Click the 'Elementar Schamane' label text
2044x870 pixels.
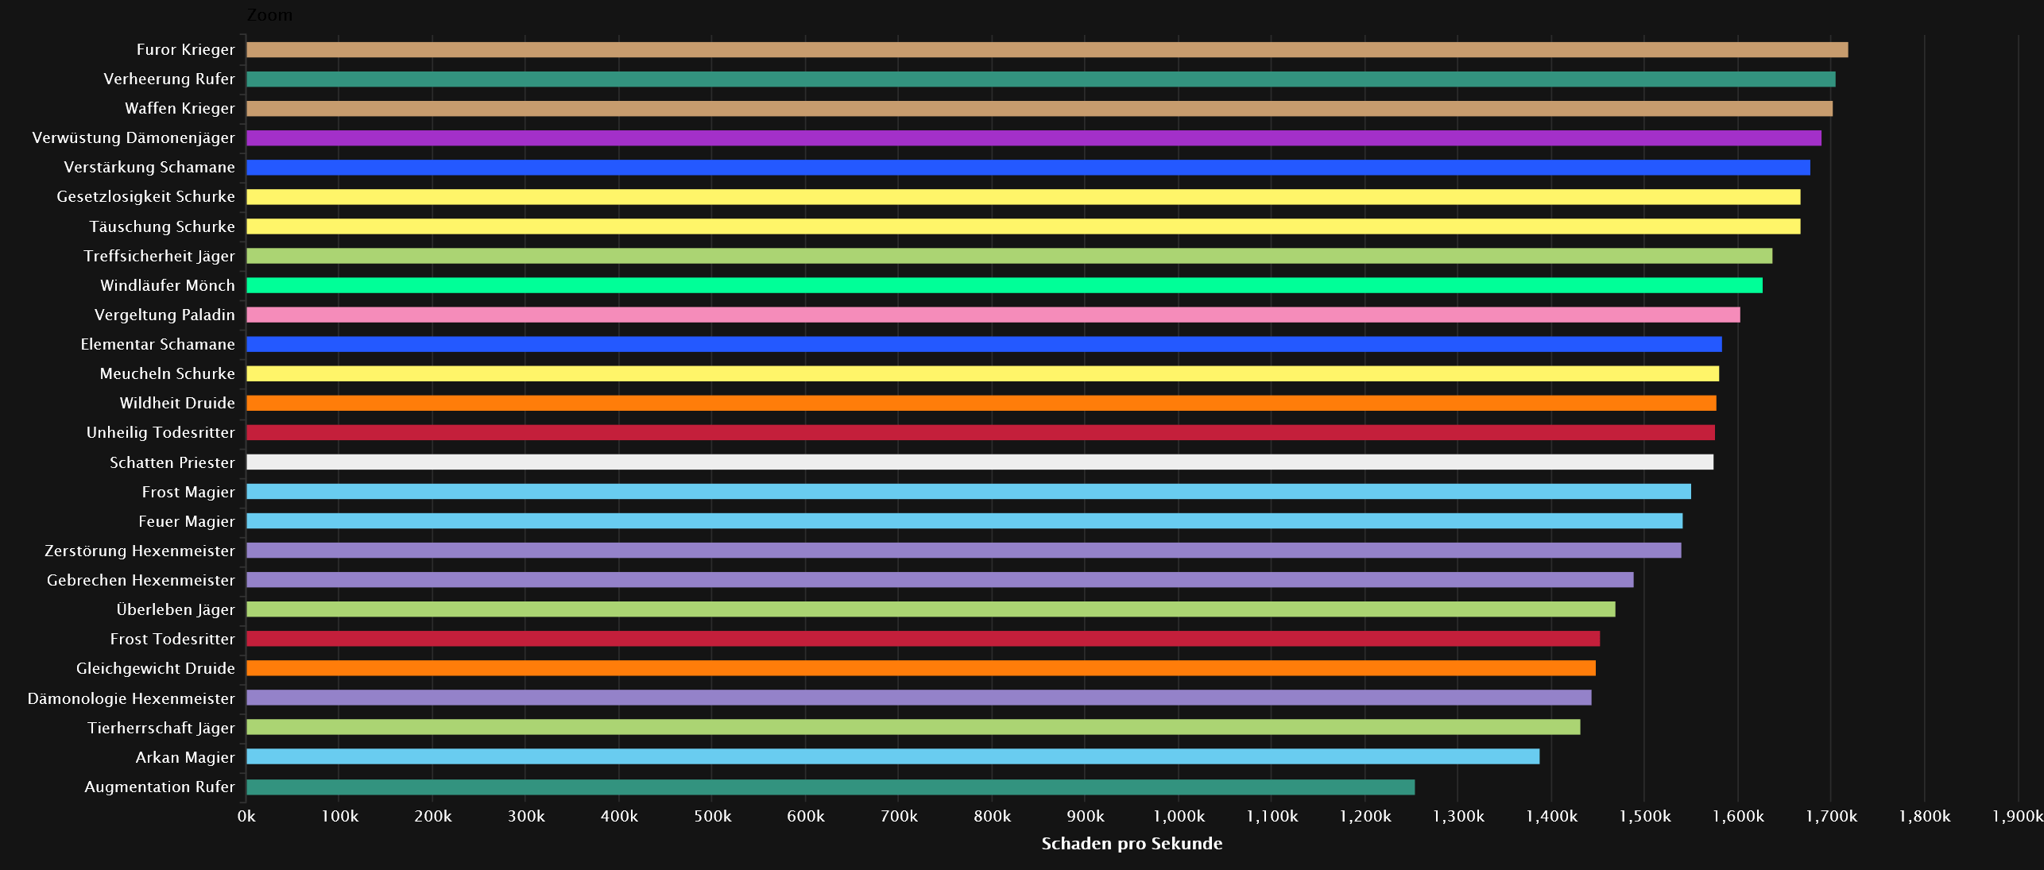pos(158,345)
